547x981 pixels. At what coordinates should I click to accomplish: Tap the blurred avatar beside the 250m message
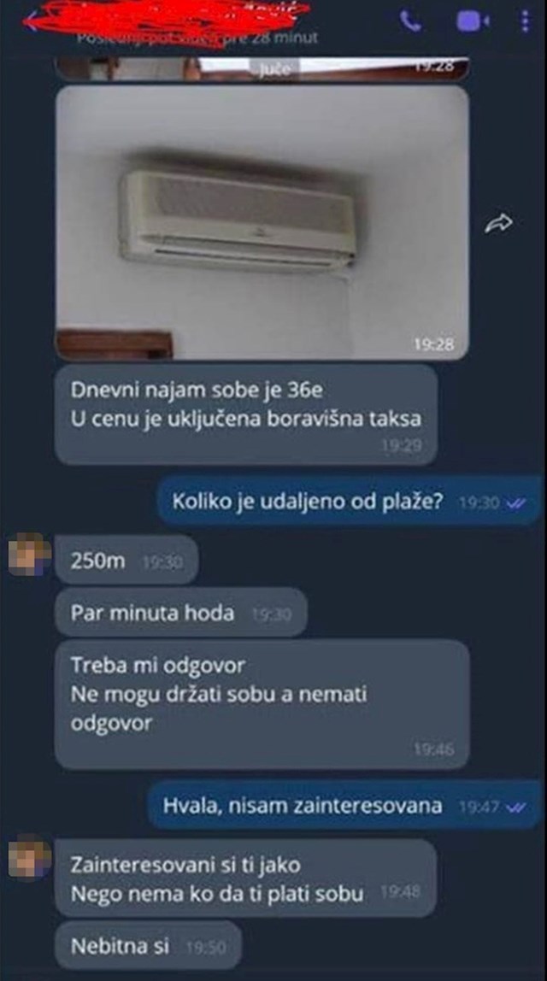pos(29,555)
